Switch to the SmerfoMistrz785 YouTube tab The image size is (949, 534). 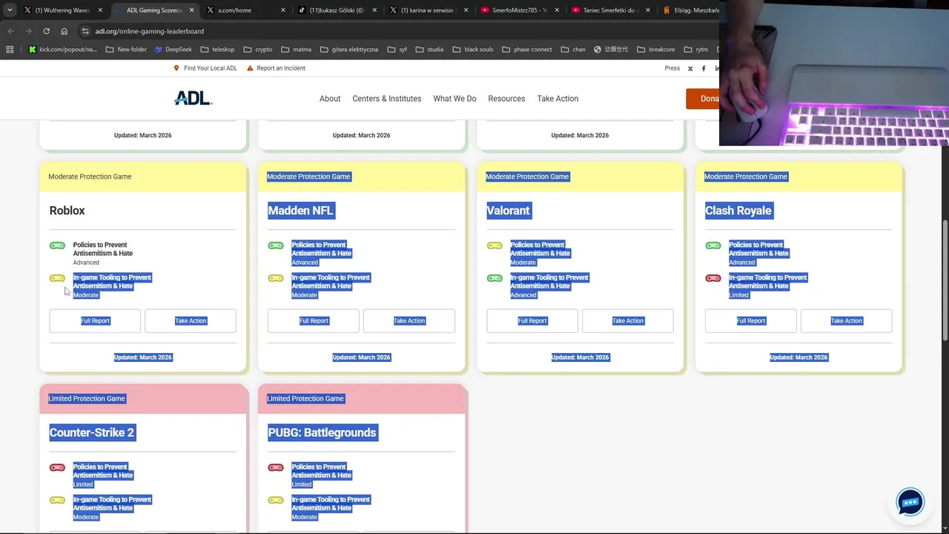click(519, 10)
